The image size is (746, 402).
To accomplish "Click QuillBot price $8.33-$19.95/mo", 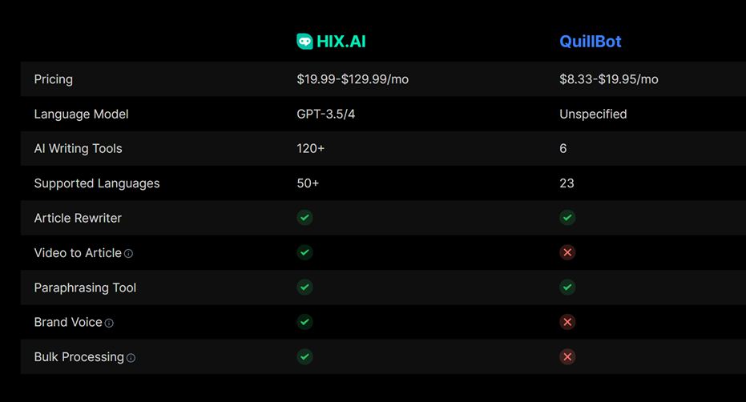I will (x=608, y=79).
